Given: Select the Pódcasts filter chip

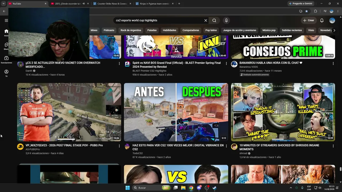Looking at the screenshot, I should (x=109, y=30).
